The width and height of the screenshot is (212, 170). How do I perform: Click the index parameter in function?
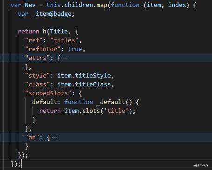pyautogui.click(x=177, y=5)
